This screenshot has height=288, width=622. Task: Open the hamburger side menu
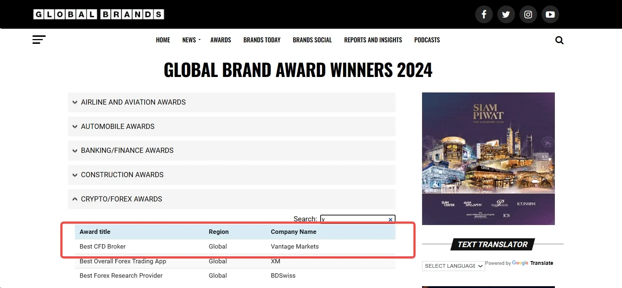click(x=39, y=40)
